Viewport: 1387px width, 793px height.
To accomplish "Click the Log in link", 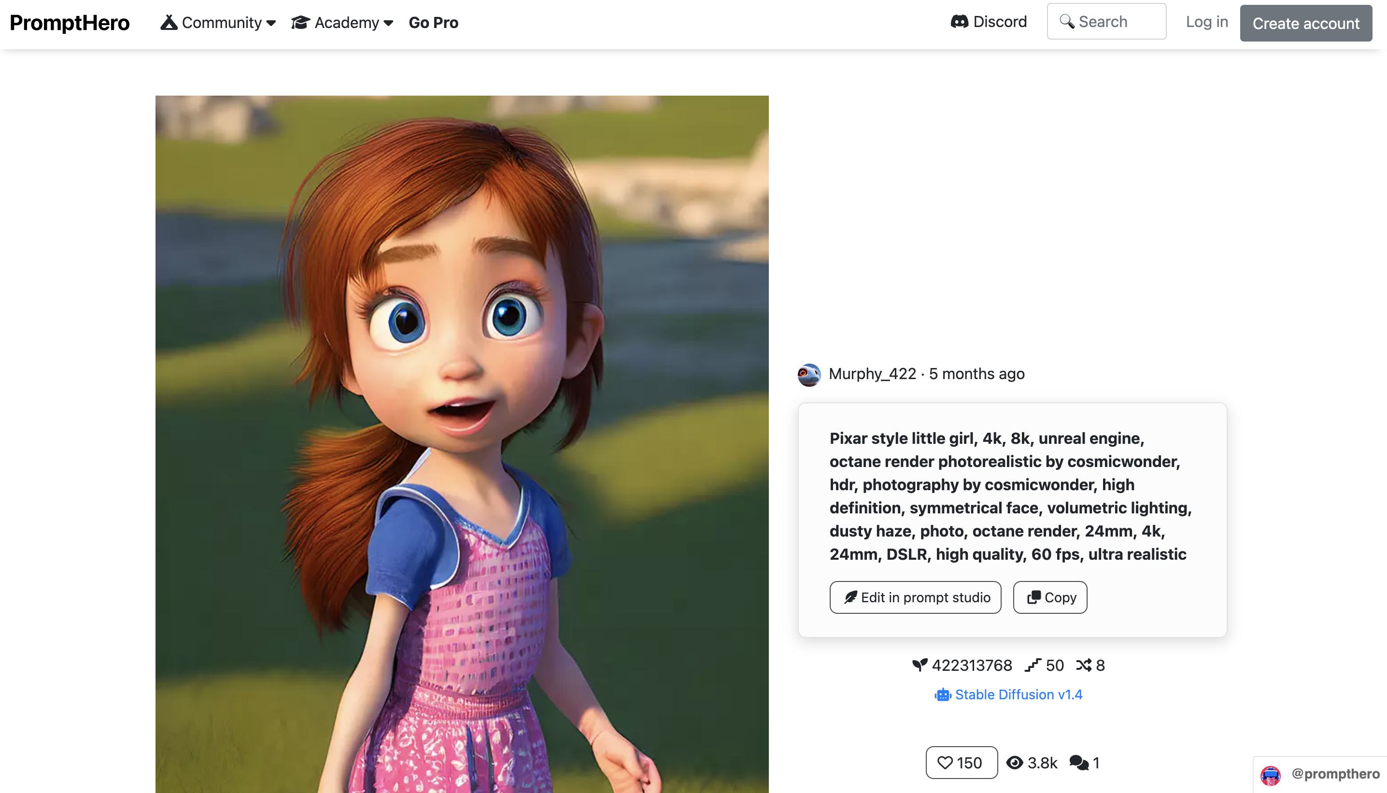I will click(x=1207, y=22).
